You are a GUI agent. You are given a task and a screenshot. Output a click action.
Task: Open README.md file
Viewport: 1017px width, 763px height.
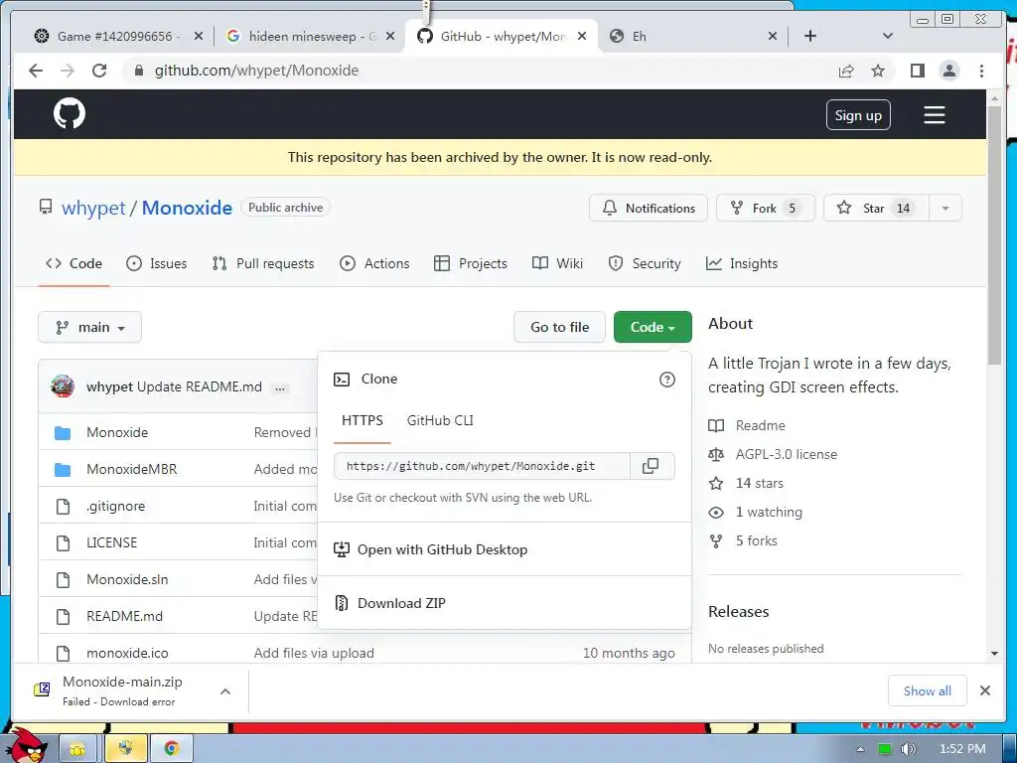pos(124,616)
